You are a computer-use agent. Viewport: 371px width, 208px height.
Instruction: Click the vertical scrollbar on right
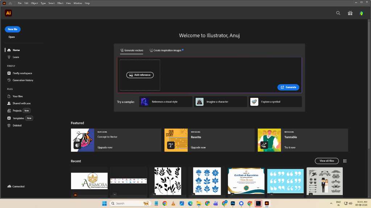coord(368,84)
